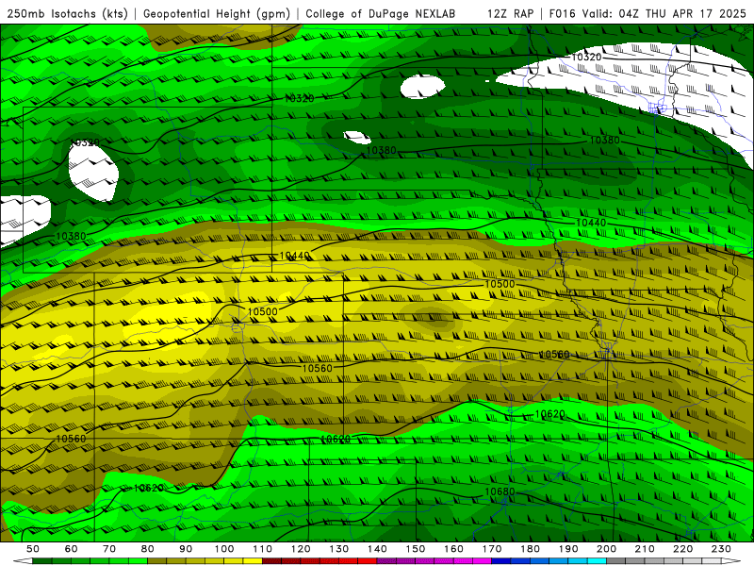Click the darkest green swatch under 50

tap(42, 561)
